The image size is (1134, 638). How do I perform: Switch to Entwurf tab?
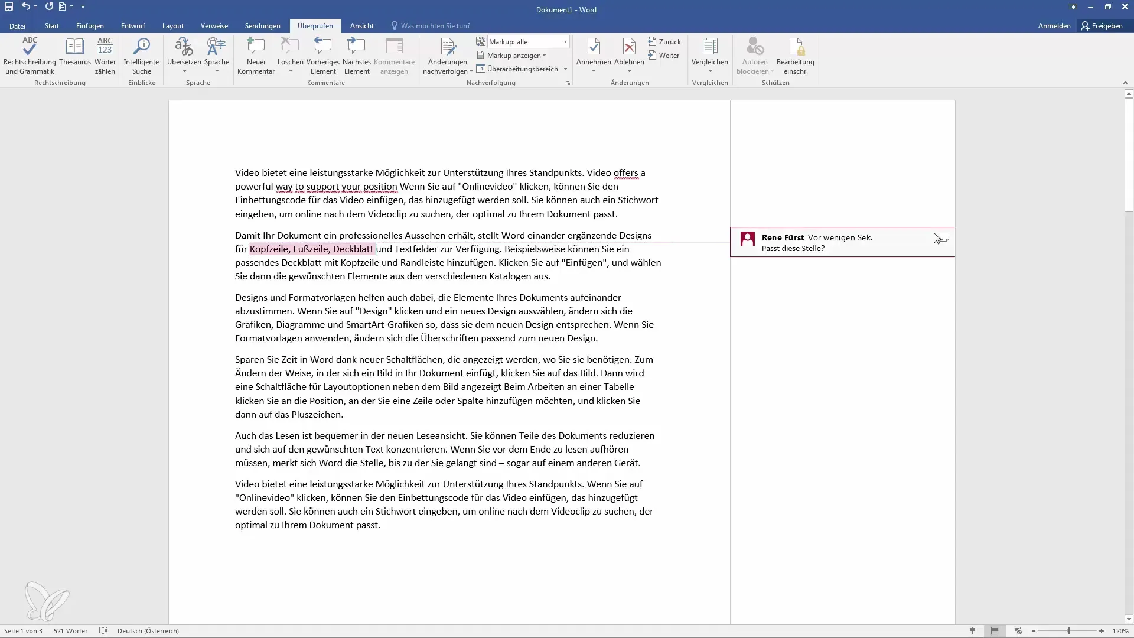pyautogui.click(x=133, y=26)
